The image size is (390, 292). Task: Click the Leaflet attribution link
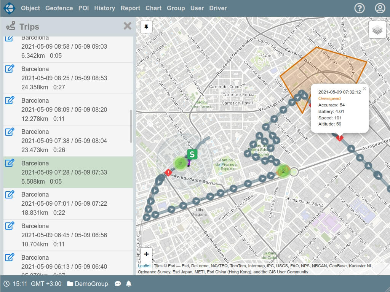[144, 266]
